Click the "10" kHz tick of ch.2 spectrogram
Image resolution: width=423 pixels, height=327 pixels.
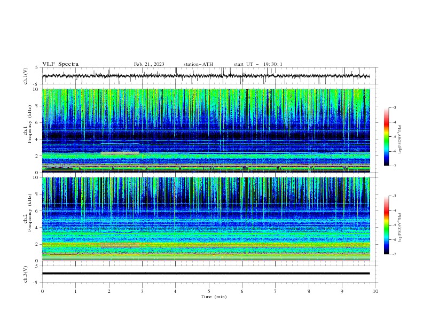point(36,177)
